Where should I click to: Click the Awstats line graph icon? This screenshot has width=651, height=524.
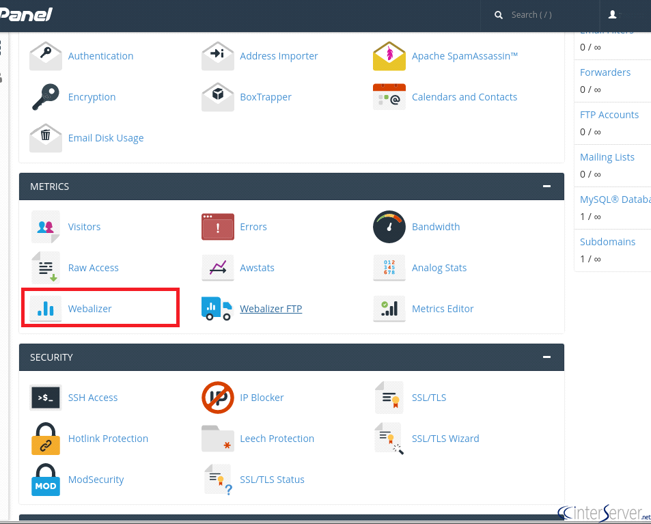(217, 268)
